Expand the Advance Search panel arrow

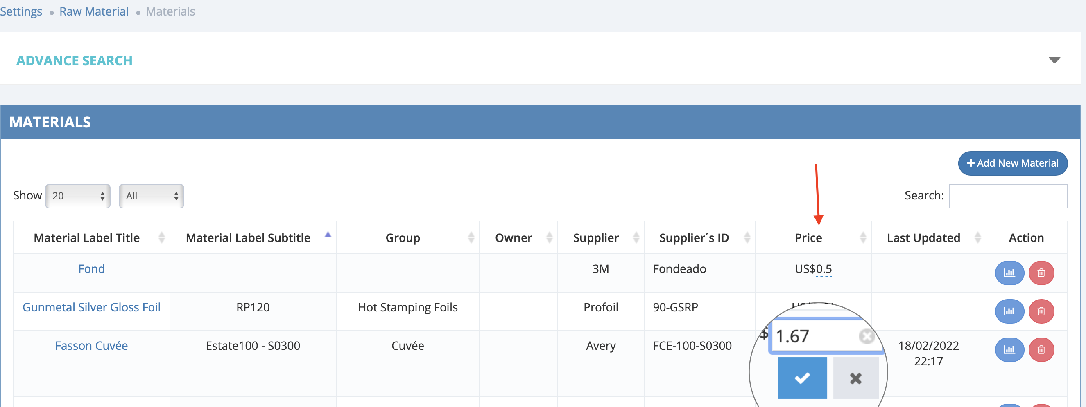coord(1054,60)
